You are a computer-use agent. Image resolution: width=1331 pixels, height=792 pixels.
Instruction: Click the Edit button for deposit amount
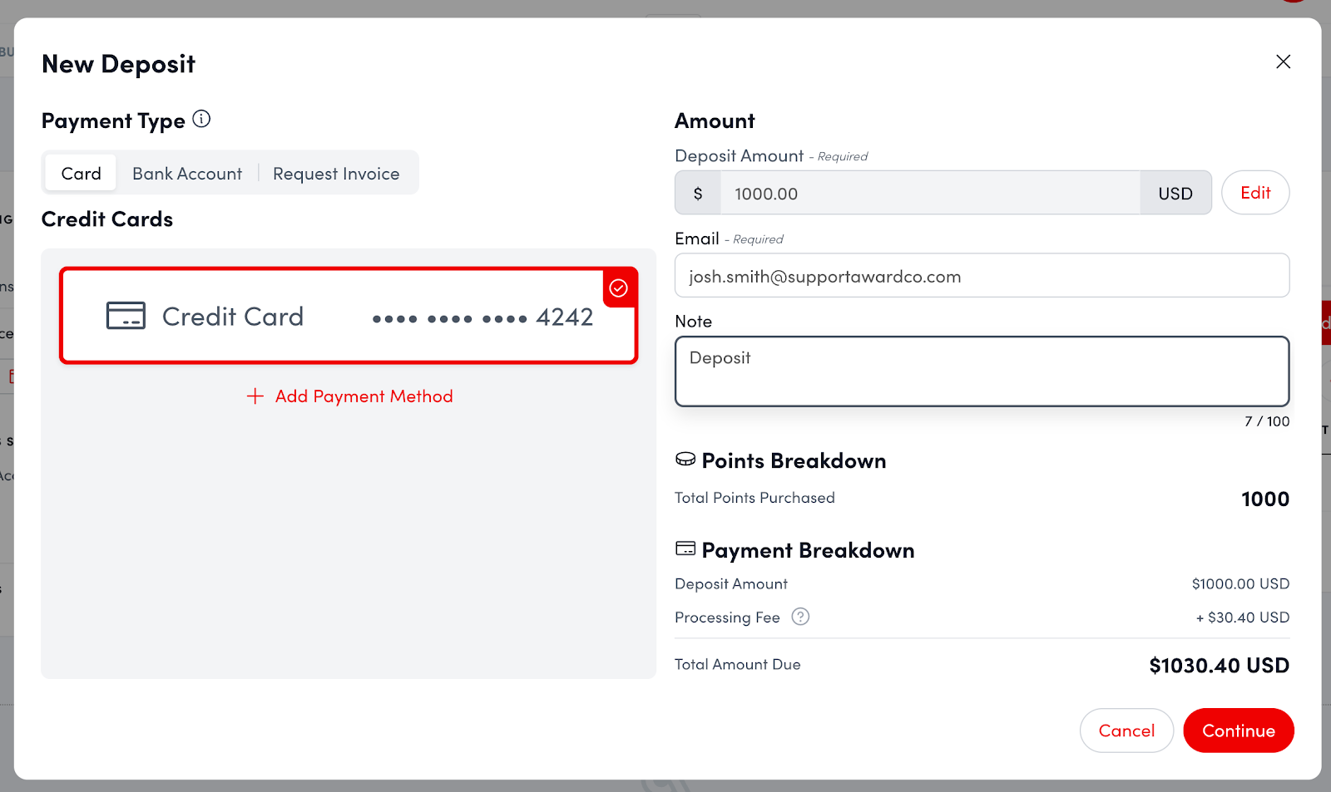click(x=1254, y=193)
